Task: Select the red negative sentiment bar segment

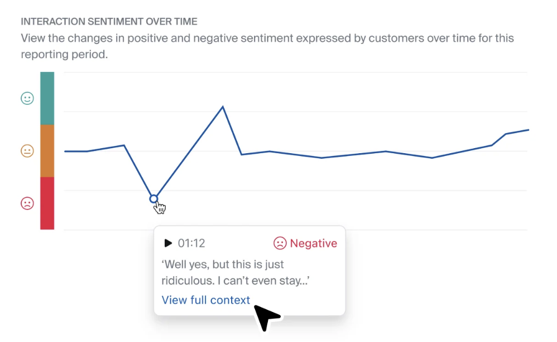Action: [47, 203]
